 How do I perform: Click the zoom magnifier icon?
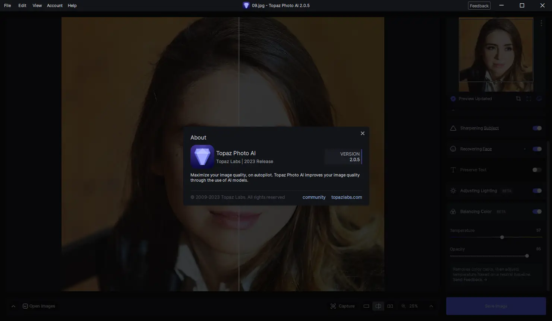404,306
